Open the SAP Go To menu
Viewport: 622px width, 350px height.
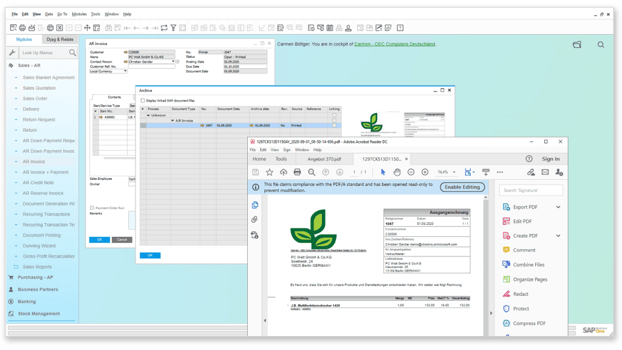pos(63,14)
